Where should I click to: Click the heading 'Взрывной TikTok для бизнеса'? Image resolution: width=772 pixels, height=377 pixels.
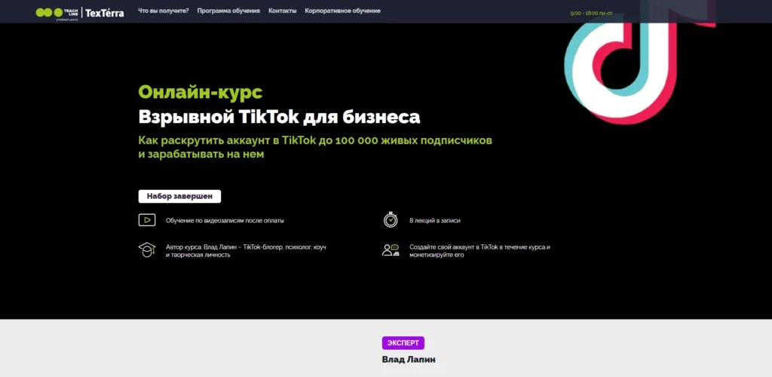[x=279, y=117]
